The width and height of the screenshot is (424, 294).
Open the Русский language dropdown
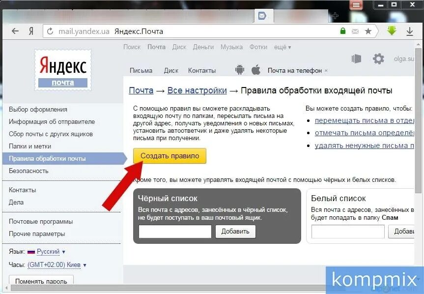click(x=51, y=252)
